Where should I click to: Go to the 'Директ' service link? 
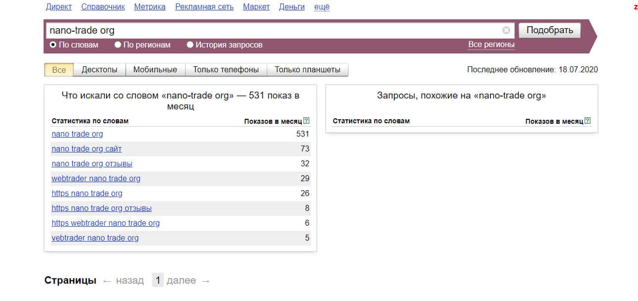(x=59, y=7)
